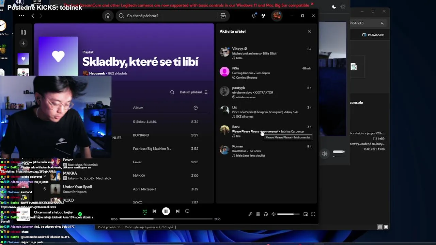436x245 pixels.
Task: Open search in the Explorer window
Action: [382, 23]
